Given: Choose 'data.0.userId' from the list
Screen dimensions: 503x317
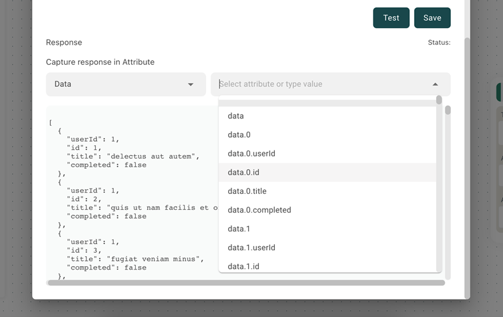Looking at the screenshot, I should (x=327, y=153).
